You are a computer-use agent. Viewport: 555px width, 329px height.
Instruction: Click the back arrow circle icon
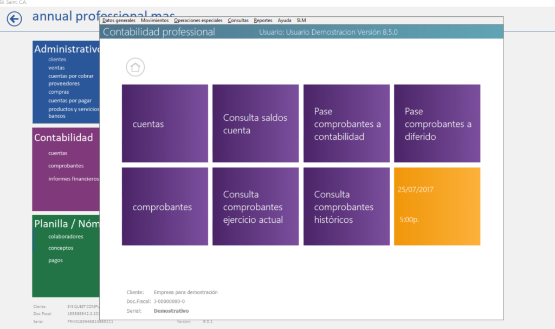(x=14, y=18)
